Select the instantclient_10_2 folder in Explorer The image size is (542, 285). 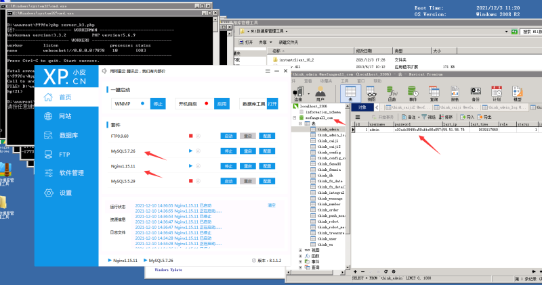tap(297, 60)
